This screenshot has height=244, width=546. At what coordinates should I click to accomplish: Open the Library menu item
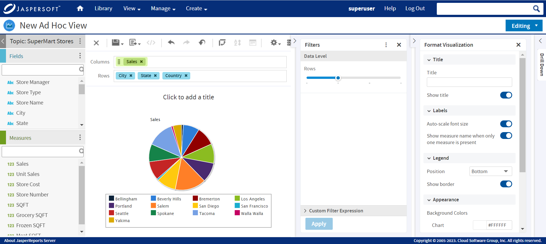[104, 9]
